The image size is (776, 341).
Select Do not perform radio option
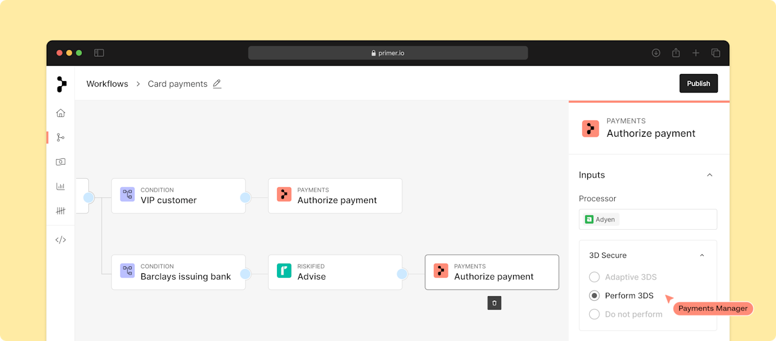click(x=594, y=314)
